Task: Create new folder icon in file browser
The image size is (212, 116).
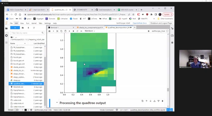Action: point(23,28)
